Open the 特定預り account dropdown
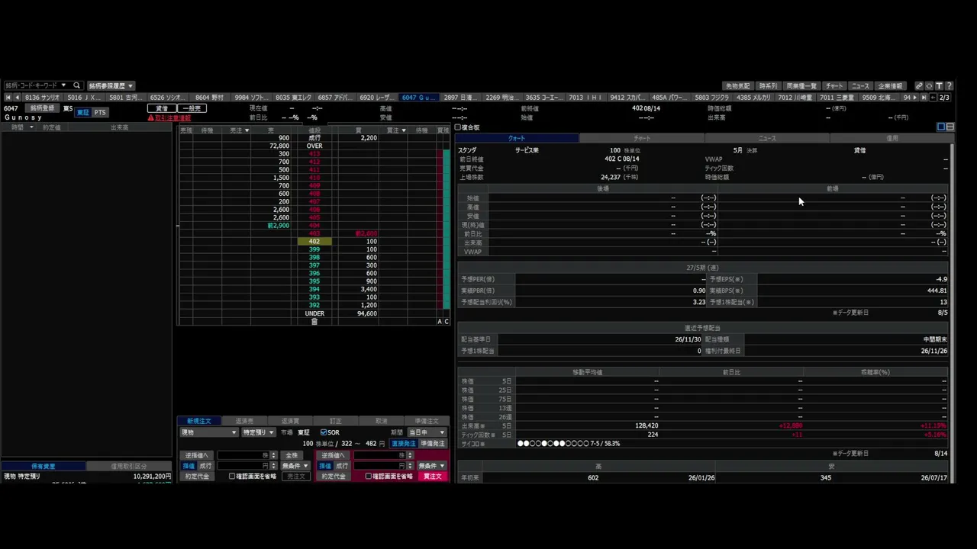977x549 pixels. [258, 432]
